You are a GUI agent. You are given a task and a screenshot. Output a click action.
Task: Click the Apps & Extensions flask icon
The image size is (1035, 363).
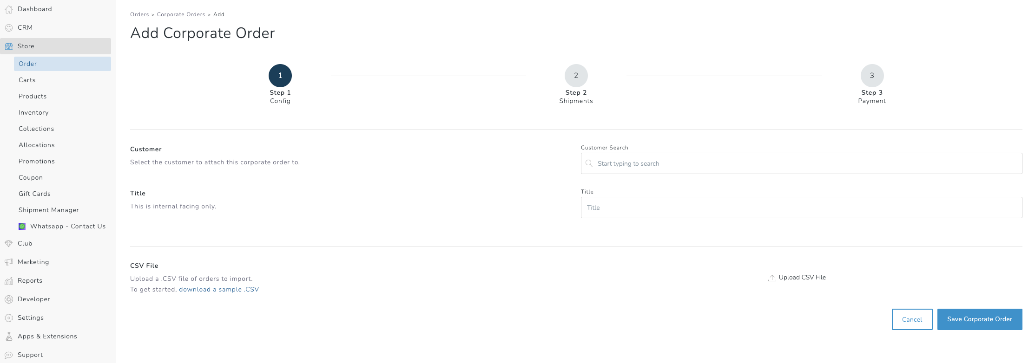(x=9, y=337)
